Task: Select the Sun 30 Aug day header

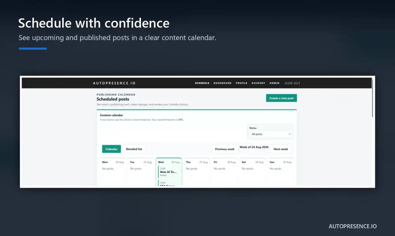Action: (x=280, y=162)
